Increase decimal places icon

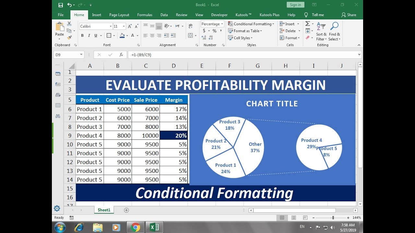click(204, 38)
